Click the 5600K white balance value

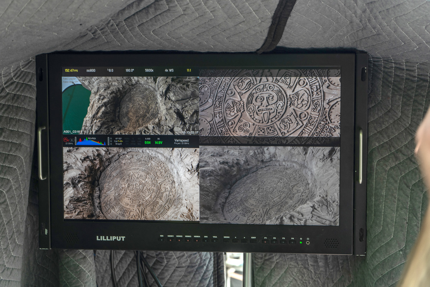click(x=149, y=71)
